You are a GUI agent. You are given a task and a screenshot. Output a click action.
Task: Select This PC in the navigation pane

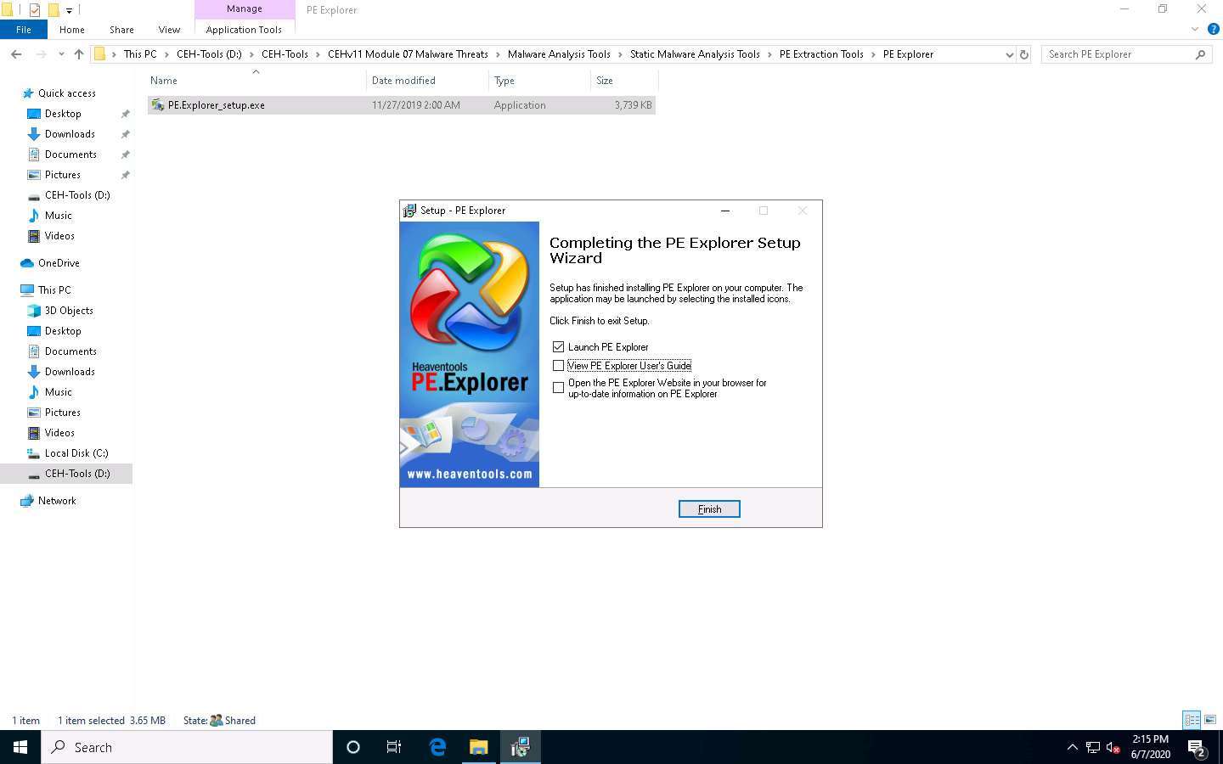(x=54, y=290)
